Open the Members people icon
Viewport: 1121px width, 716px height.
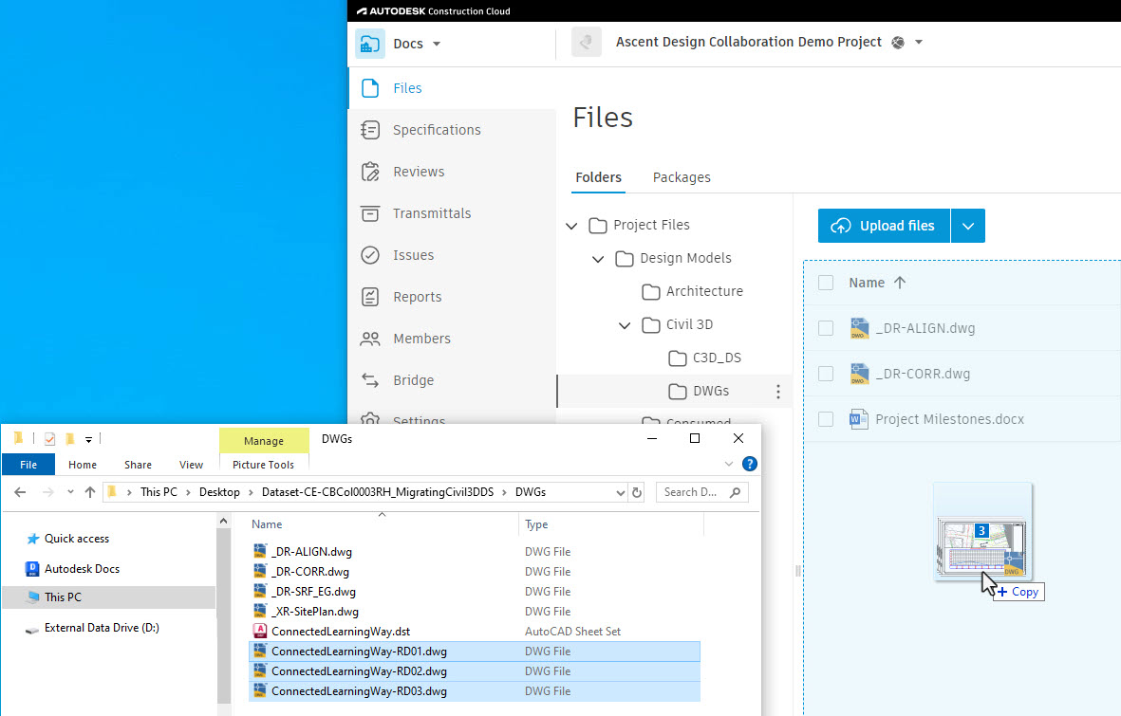point(370,339)
